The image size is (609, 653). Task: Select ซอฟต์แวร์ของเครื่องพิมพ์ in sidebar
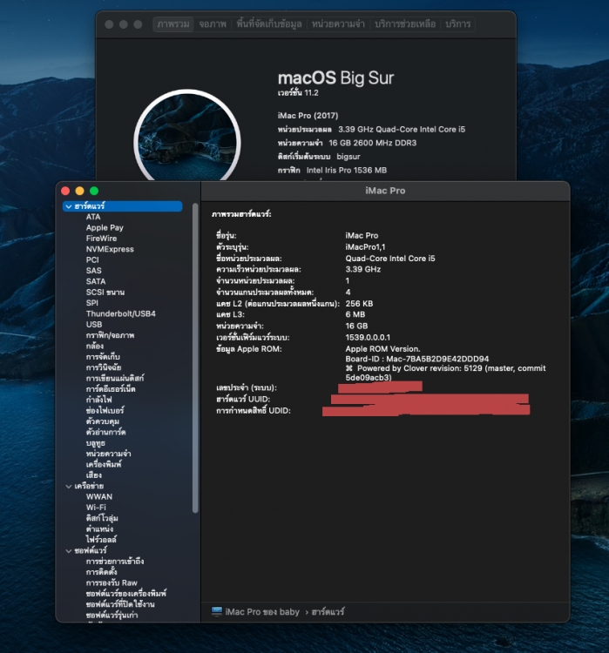[125, 594]
